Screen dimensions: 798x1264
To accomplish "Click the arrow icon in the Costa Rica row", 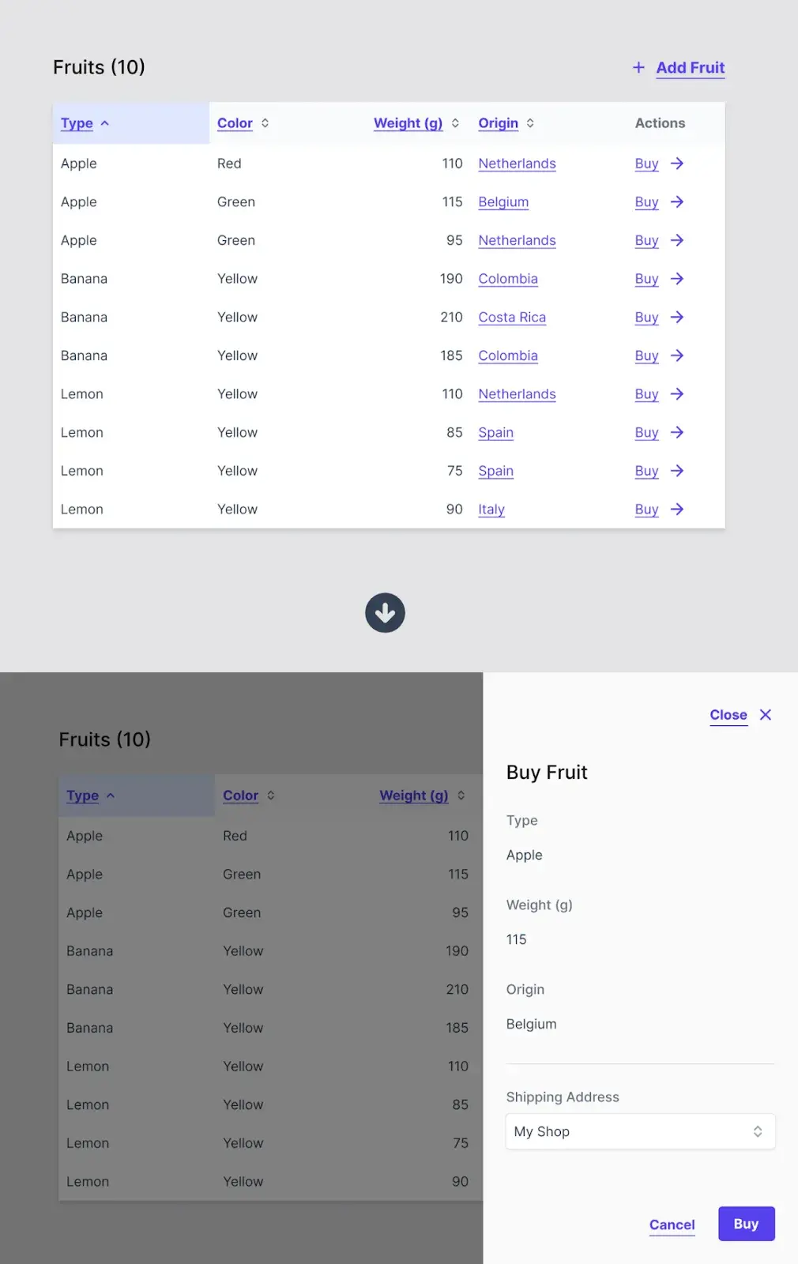I will (677, 317).
